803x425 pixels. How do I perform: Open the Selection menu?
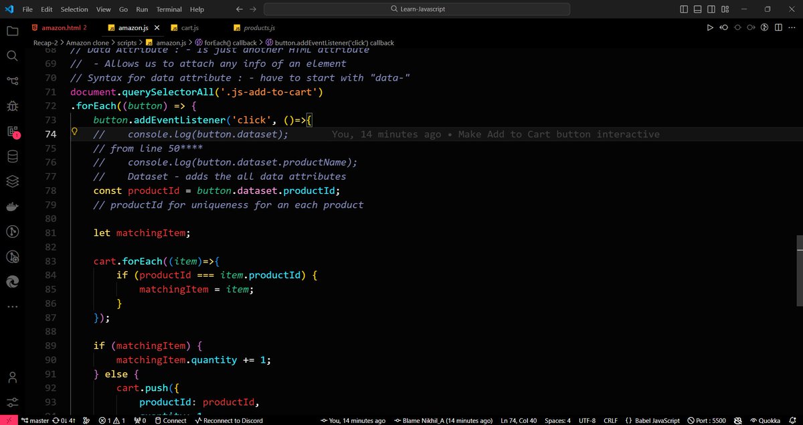pos(74,9)
